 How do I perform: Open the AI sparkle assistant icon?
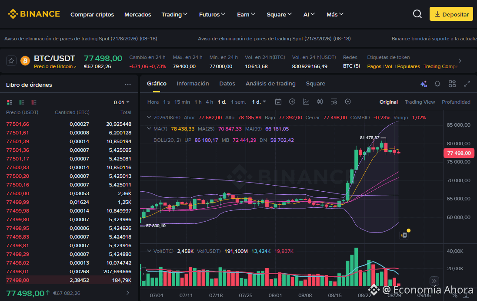pyautogui.click(x=424, y=84)
